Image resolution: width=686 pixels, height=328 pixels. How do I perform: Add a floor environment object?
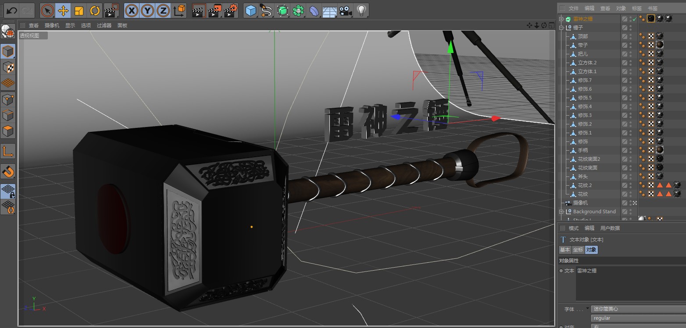tap(329, 10)
